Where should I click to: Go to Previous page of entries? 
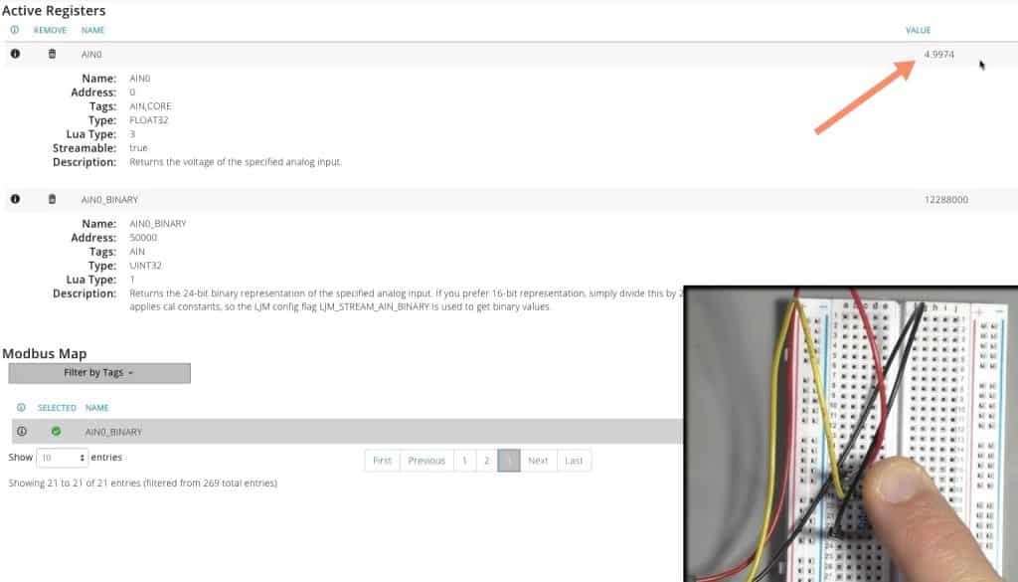pyautogui.click(x=426, y=461)
